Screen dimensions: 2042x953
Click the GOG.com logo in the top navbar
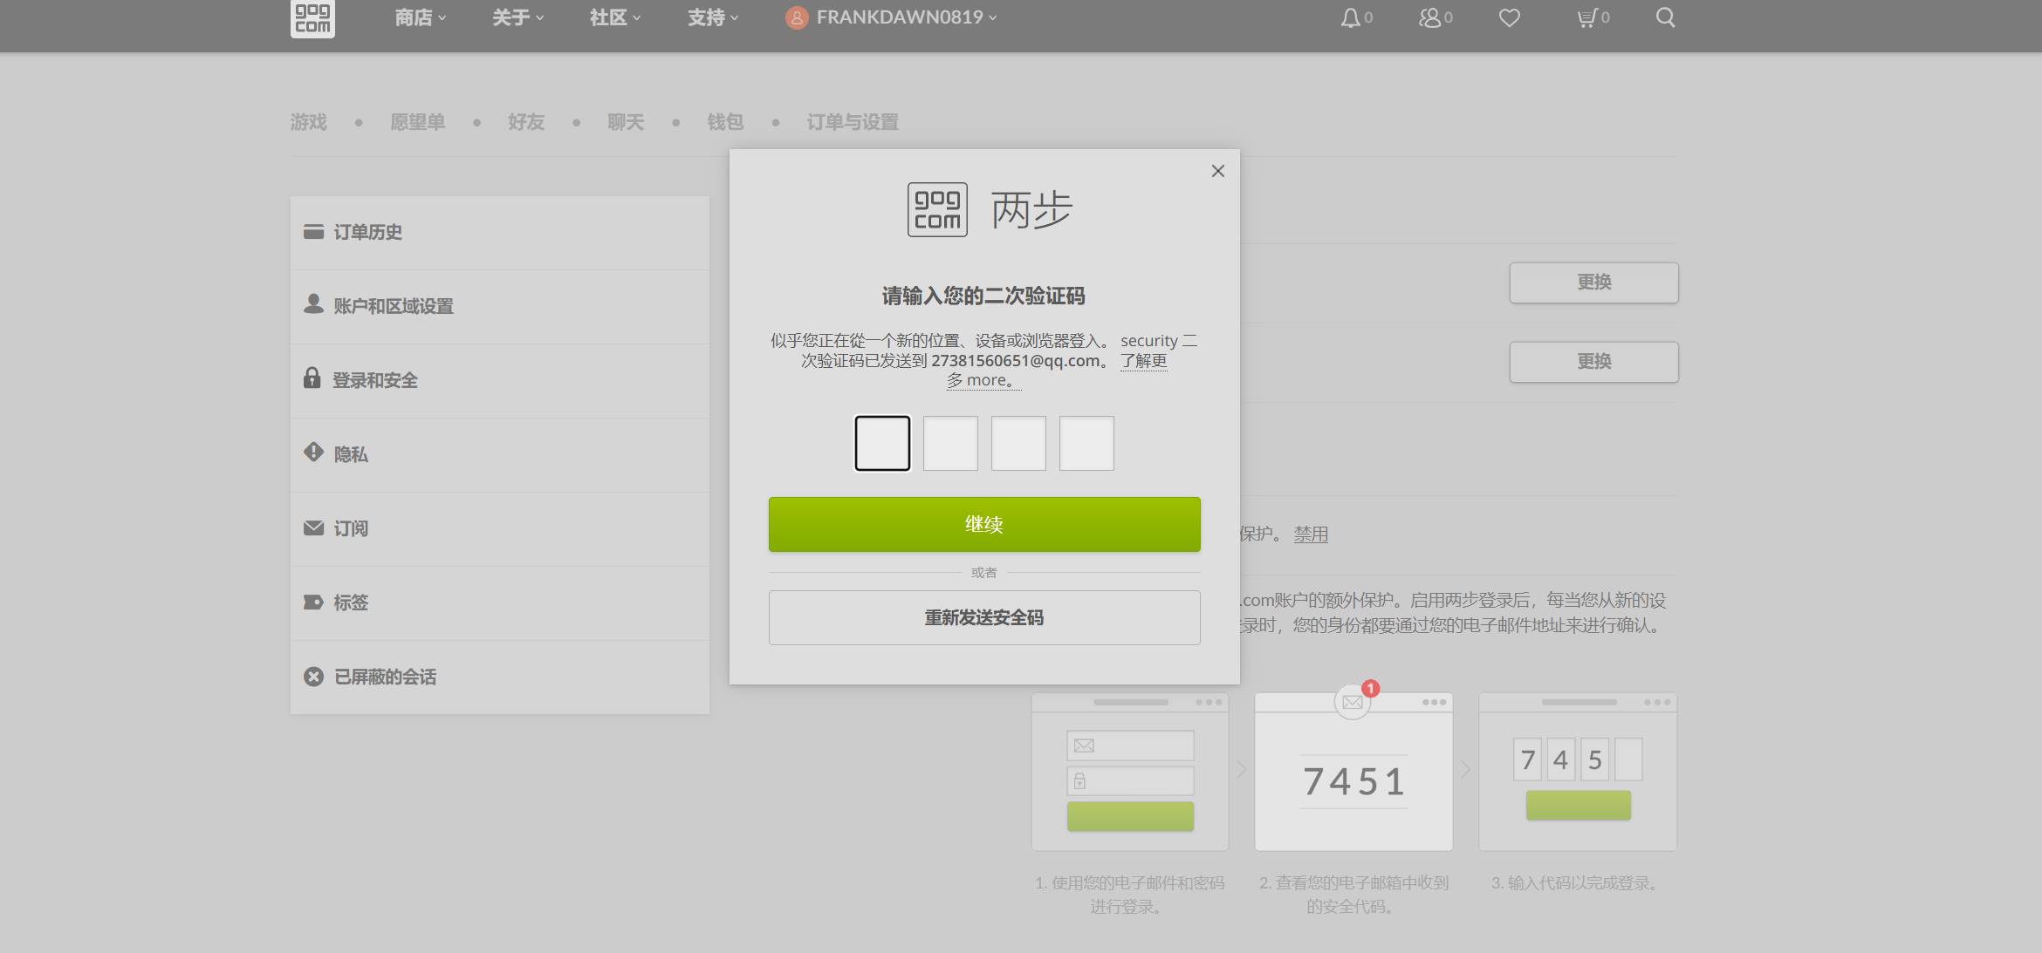click(x=312, y=17)
